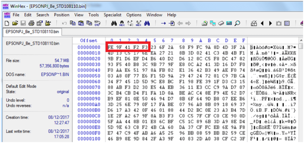Screen dimensions: 304x143
Task: Click the F column header
Action: point(244,41)
